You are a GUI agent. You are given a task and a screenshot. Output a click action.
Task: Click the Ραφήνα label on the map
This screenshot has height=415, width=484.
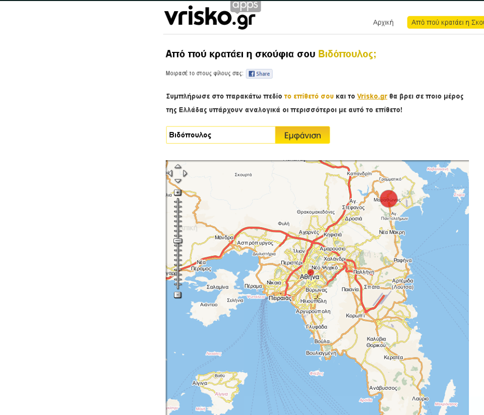(x=402, y=260)
